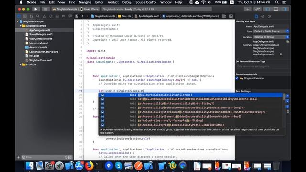Image resolution: width=306 pixels, height=172 pixels.
Task: Collapse the SingletonExample project root
Action: [x=18, y=21]
